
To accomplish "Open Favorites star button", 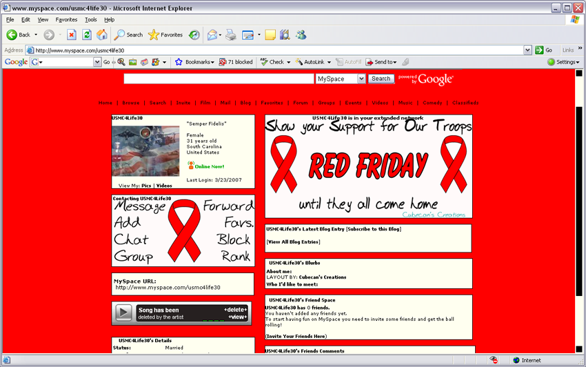I will click(165, 34).
